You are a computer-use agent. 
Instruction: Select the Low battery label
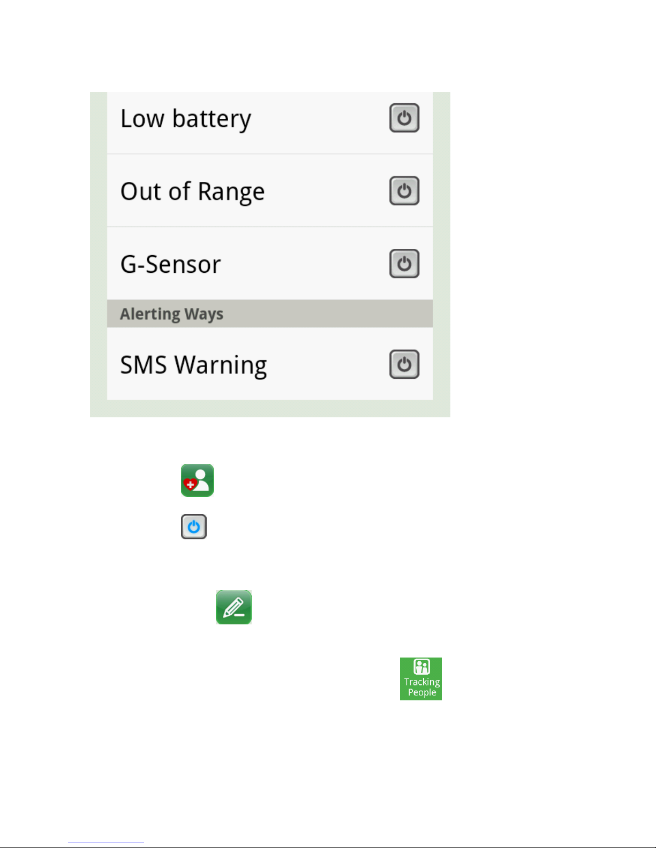pos(186,119)
